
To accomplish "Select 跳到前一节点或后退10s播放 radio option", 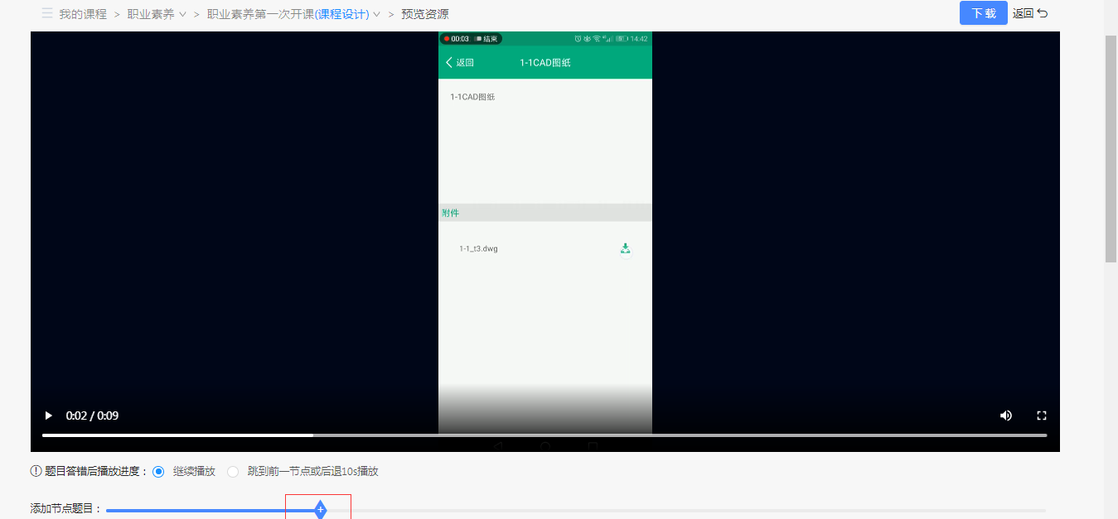I will [233, 472].
